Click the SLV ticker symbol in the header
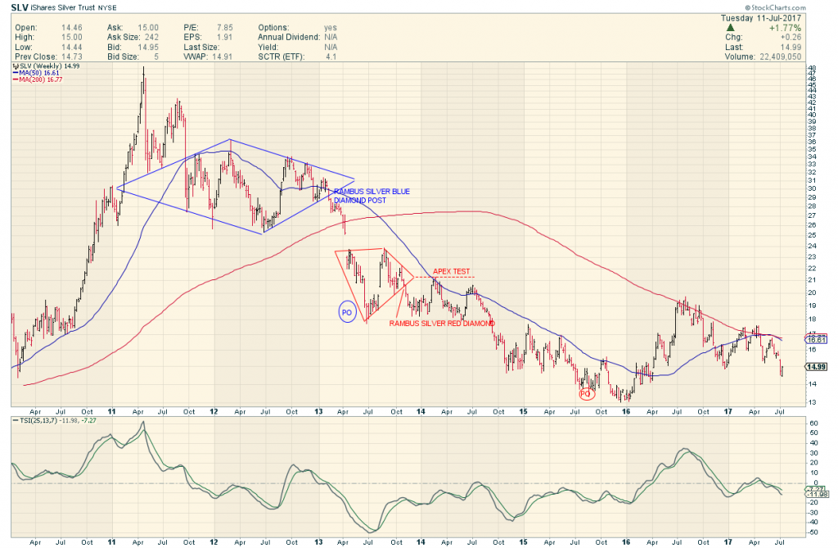 20,7
